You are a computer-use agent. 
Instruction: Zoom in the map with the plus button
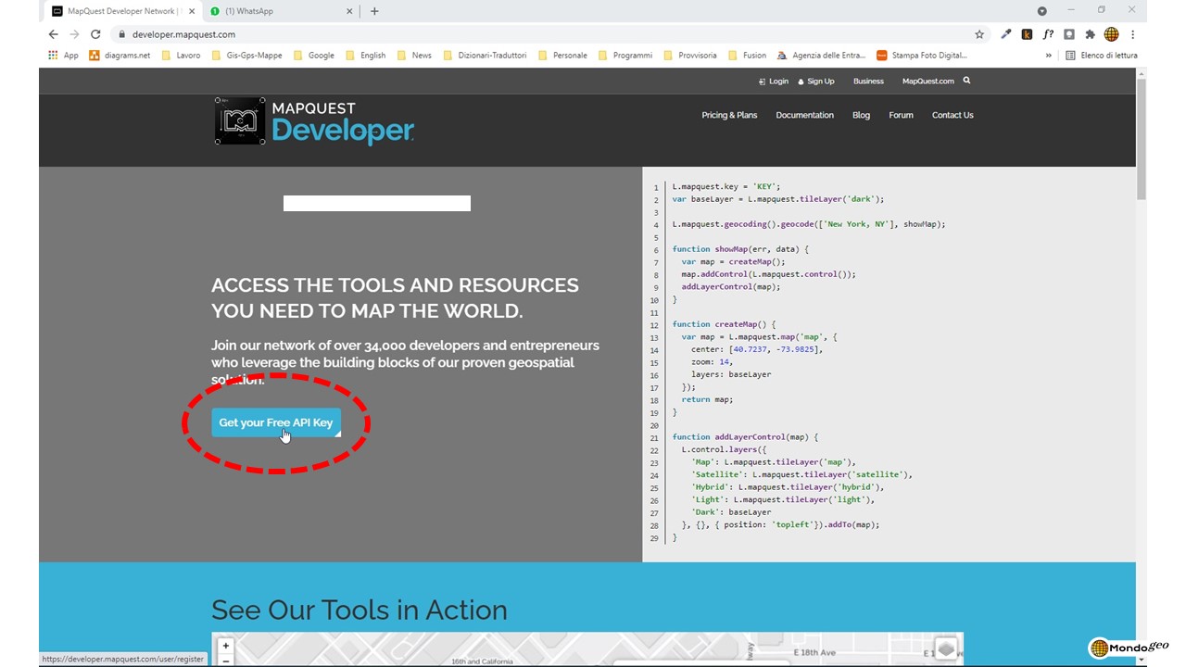(225, 646)
